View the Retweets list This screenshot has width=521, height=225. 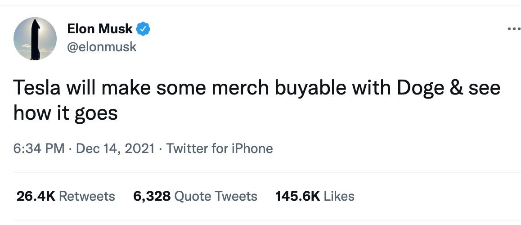[87, 196]
